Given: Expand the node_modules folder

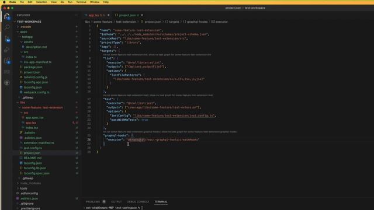Looking at the screenshot, I should tap(18, 183).
